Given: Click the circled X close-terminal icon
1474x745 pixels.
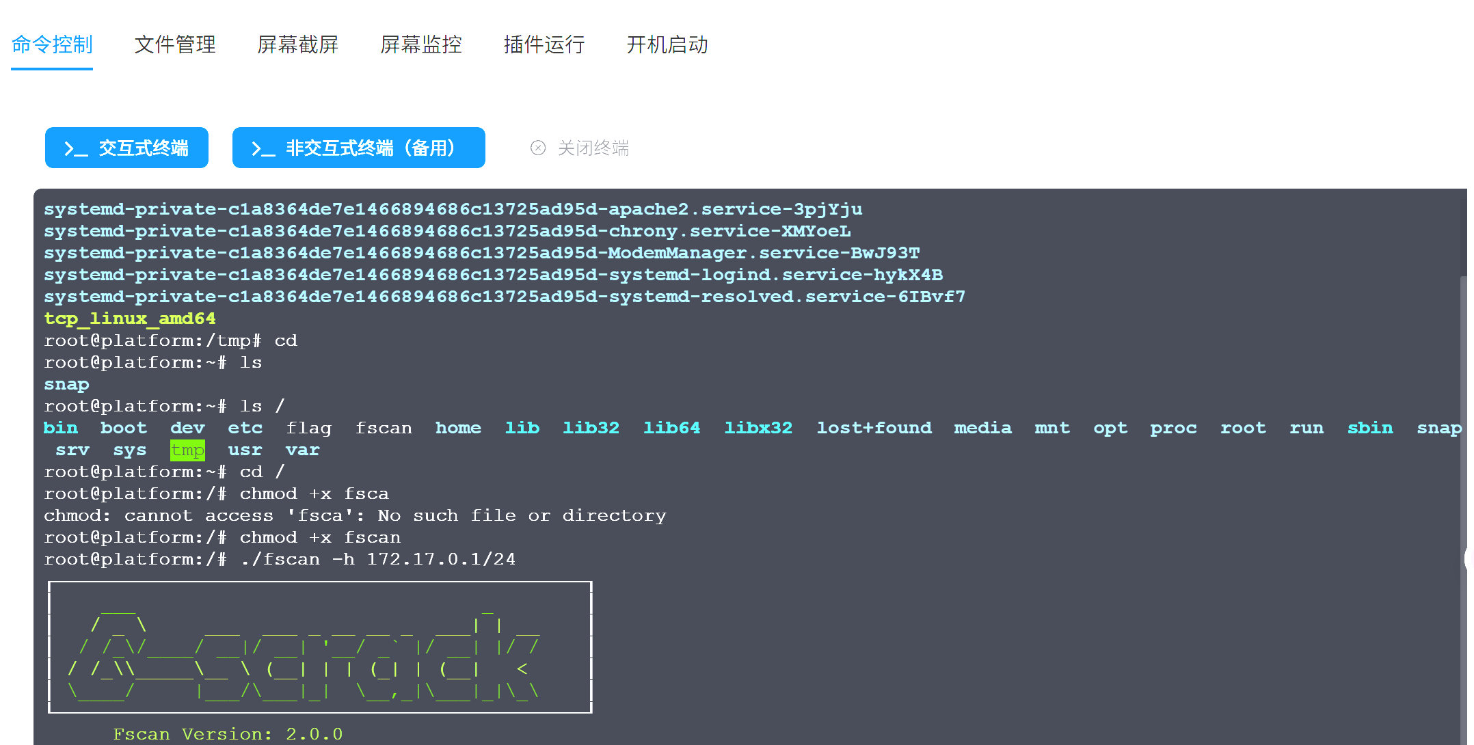Looking at the screenshot, I should [x=538, y=148].
